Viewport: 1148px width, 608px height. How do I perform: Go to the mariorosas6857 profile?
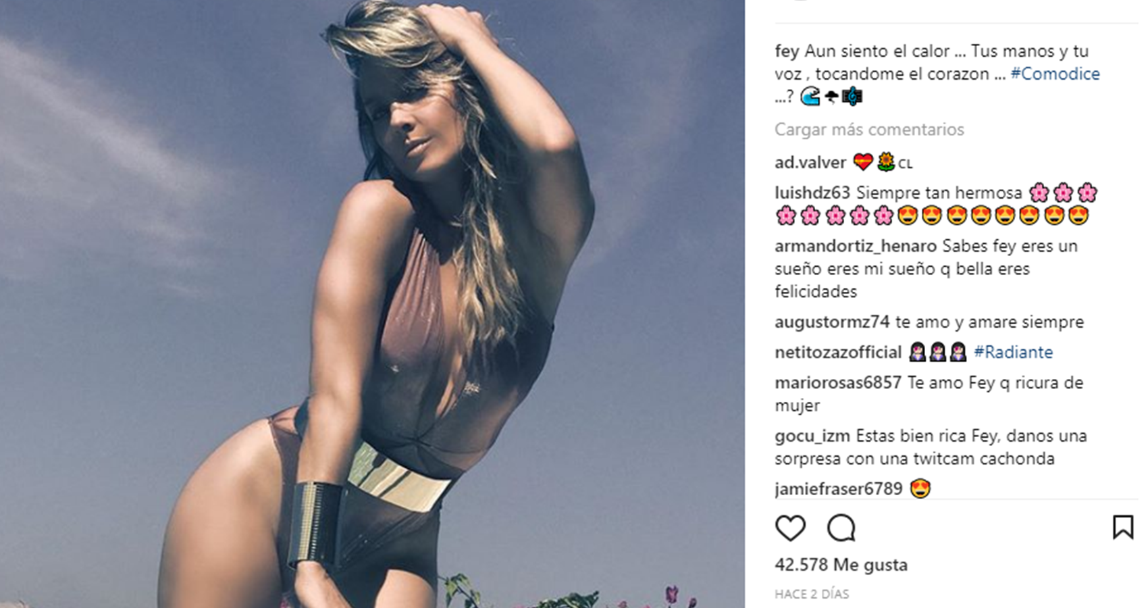point(838,382)
